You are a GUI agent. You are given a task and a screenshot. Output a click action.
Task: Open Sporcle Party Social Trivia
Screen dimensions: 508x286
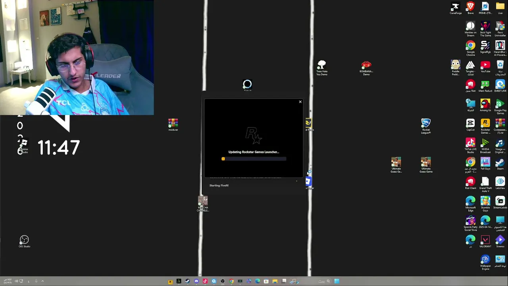[x=470, y=224]
